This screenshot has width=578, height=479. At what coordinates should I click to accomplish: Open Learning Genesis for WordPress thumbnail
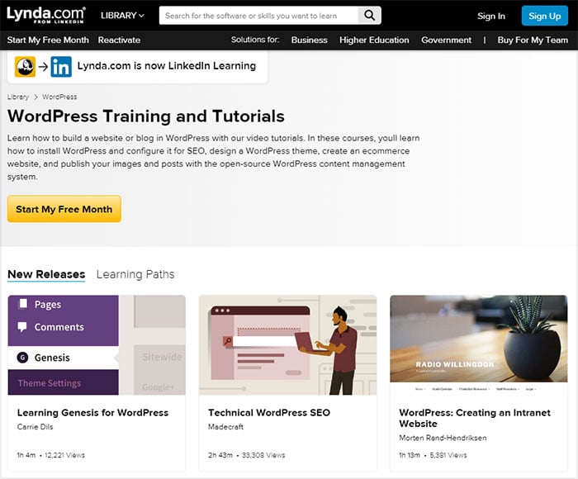pyautogui.click(x=97, y=344)
